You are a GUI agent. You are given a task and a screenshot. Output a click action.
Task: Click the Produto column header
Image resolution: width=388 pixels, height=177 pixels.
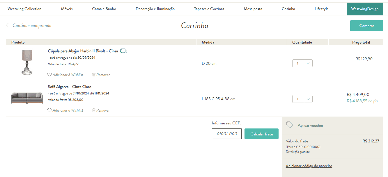pyautogui.click(x=18, y=42)
